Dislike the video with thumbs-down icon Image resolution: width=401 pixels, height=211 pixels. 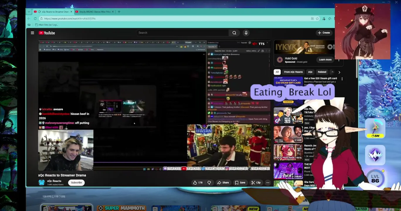point(209,183)
